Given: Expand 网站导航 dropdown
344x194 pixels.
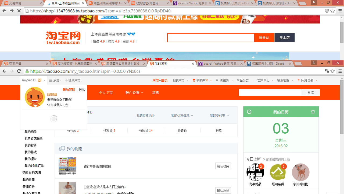Looking at the screenshot, I should click(x=317, y=80).
